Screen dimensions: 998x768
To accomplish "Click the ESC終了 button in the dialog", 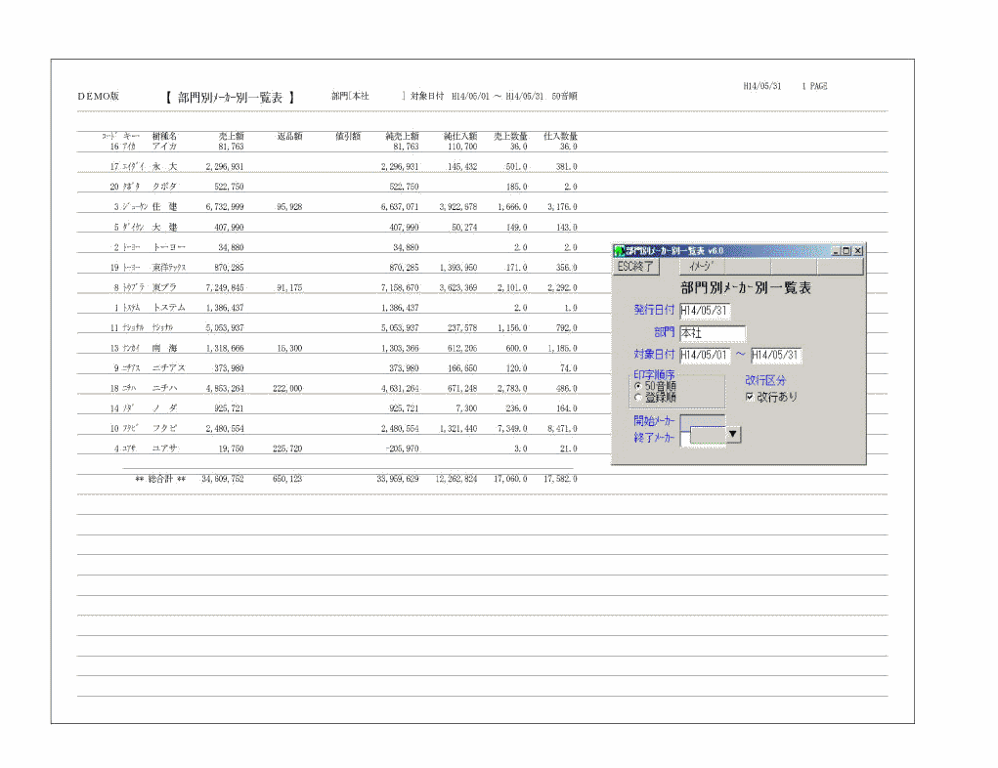I will tap(635, 267).
